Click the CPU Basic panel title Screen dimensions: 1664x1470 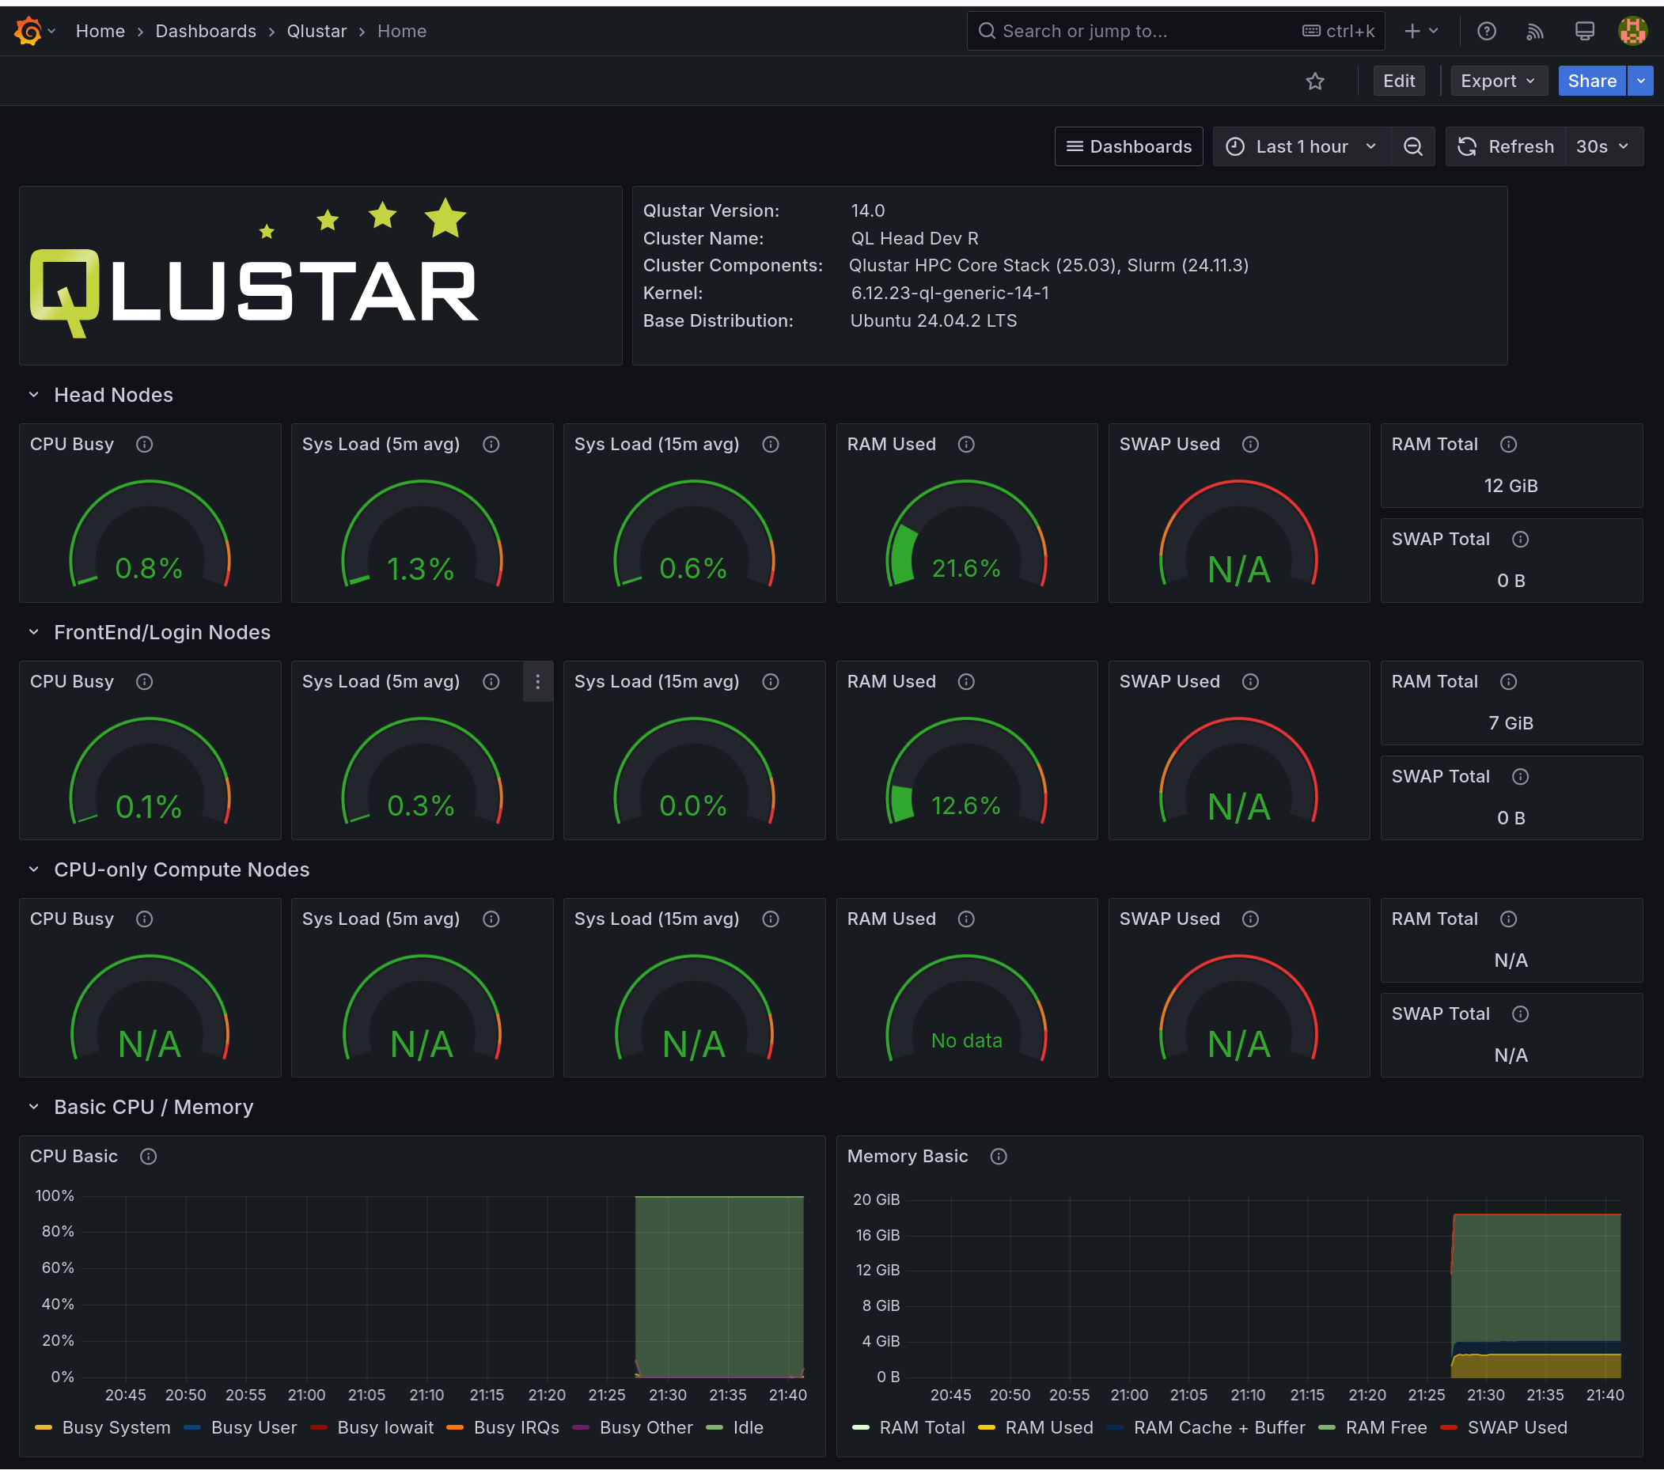[x=74, y=1157]
